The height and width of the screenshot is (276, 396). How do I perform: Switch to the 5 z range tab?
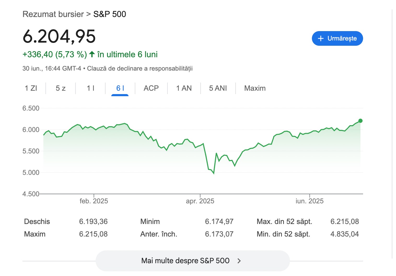(61, 88)
